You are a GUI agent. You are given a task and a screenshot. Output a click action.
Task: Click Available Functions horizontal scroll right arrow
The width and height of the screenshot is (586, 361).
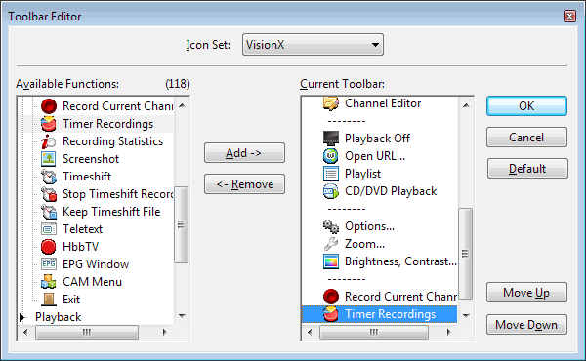[165, 332]
